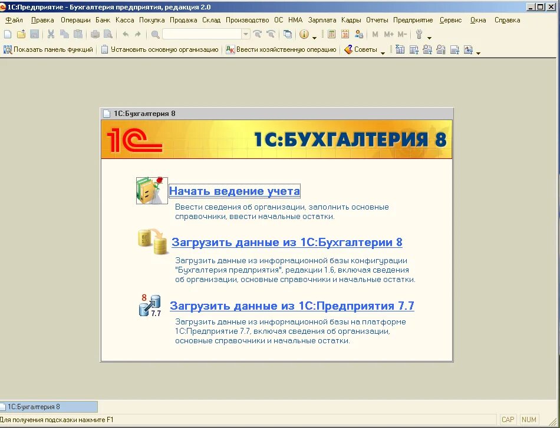This screenshot has width=560, height=428.
Task: Click the Paste clipboard icon
Action: pos(78,34)
